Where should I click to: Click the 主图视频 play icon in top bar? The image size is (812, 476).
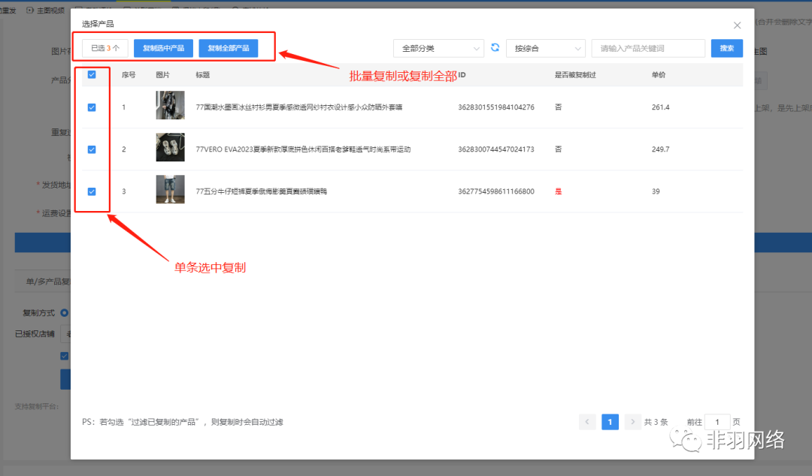pos(30,10)
